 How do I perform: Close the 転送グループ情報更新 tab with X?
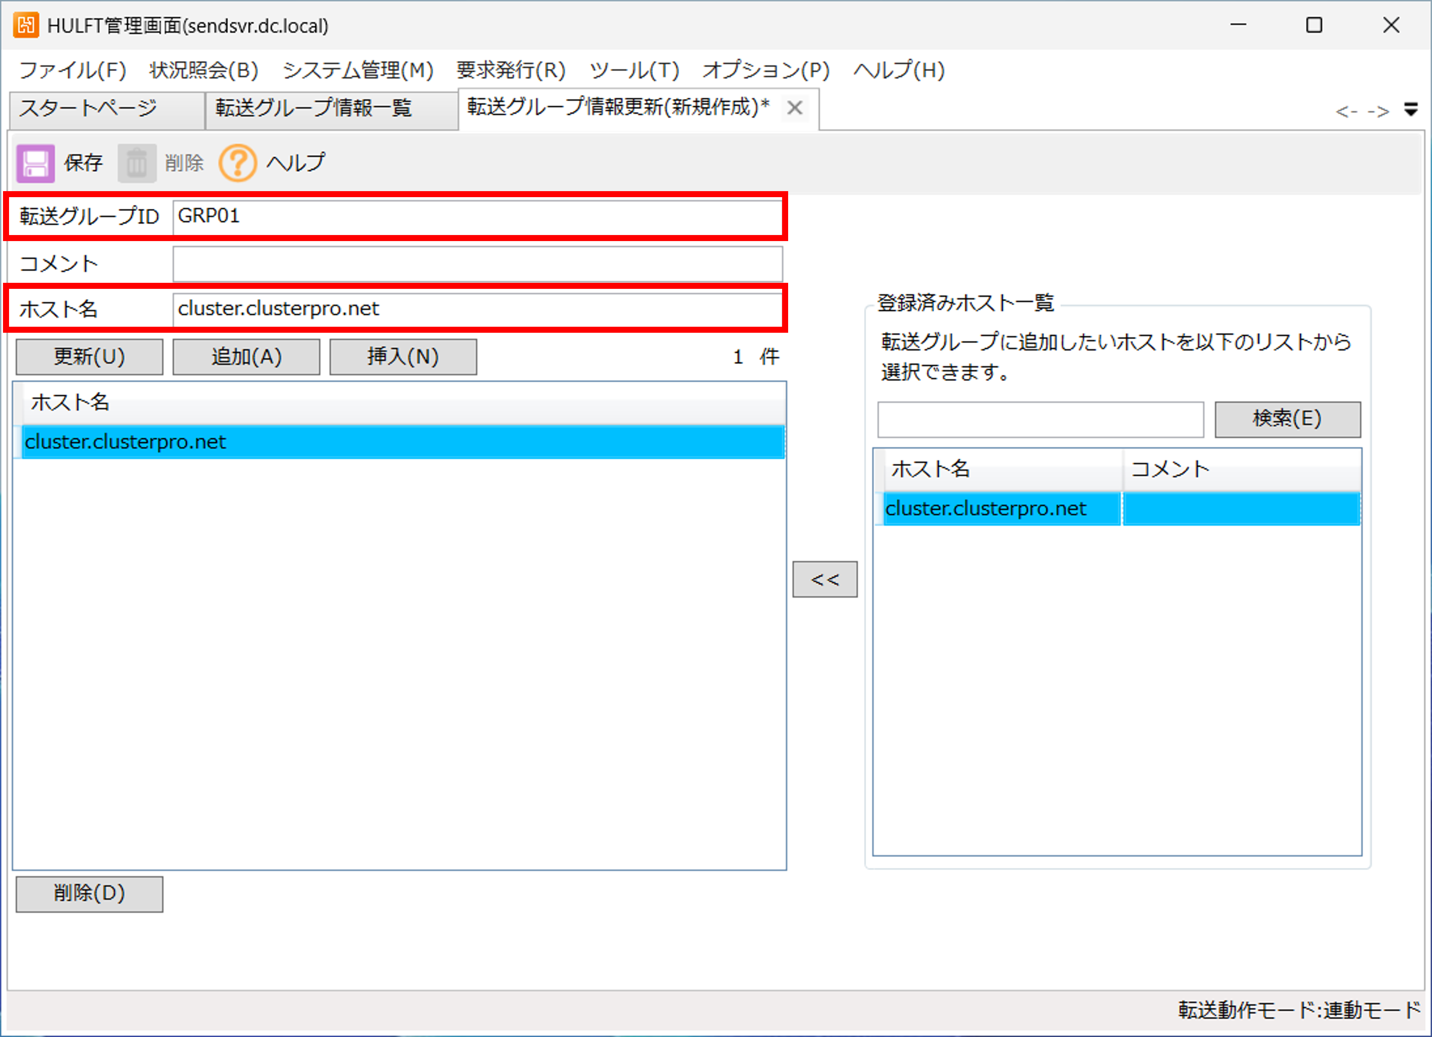click(x=794, y=108)
